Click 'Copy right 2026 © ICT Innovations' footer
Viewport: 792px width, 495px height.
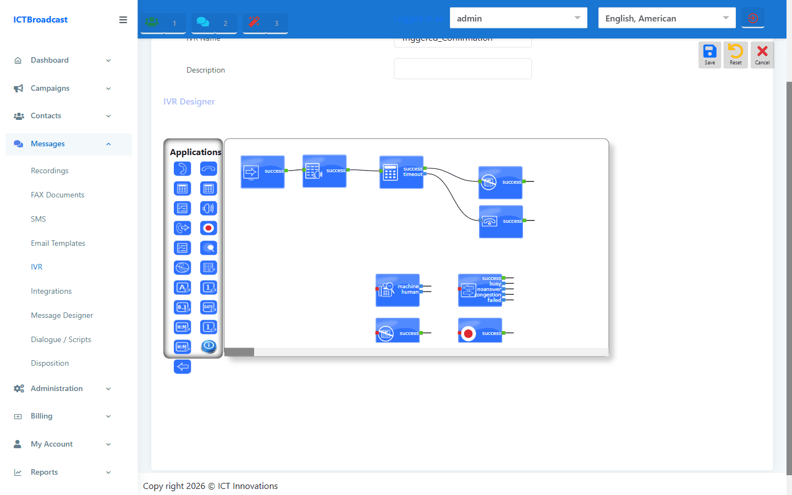[x=210, y=486]
